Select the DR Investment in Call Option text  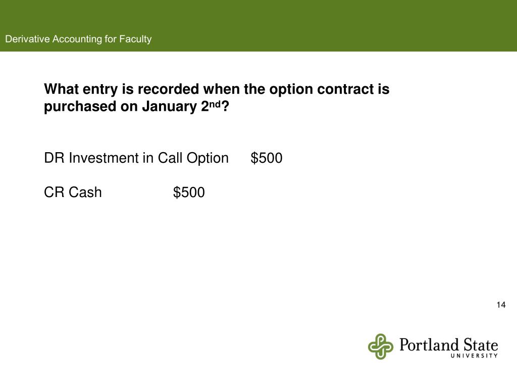[x=136, y=158]
